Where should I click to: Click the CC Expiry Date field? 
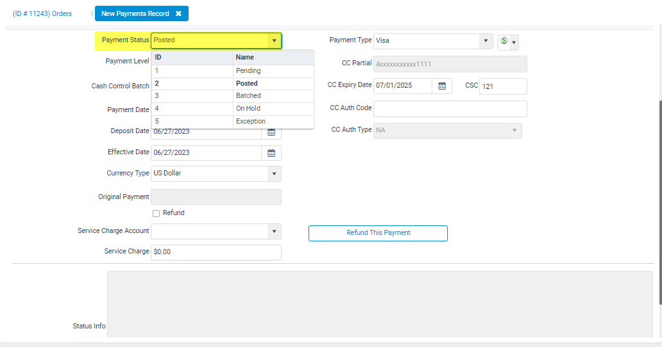(403, 86)
